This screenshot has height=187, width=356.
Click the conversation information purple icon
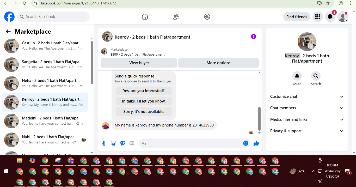click(254, 37)
